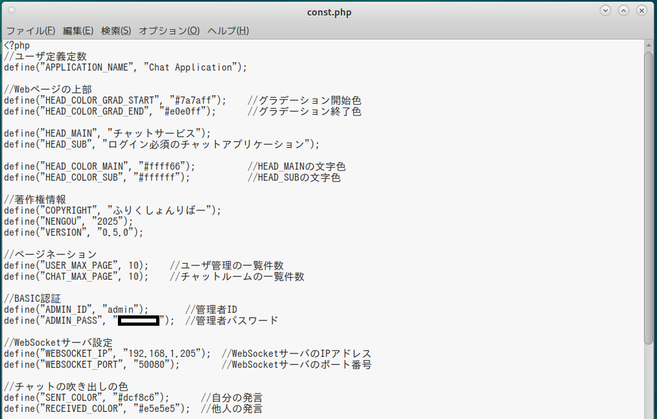Screen dimensions: 657x419
Task: Click the "//WebSocketサーバ設定" comment line
Action: tap(58, 343)
